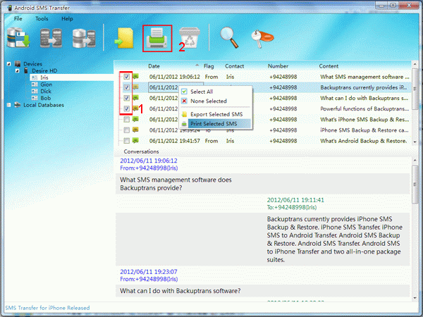Click the Date column sort arrow
The height and width of the screenshot is (317, 423).
coord(197,65)
